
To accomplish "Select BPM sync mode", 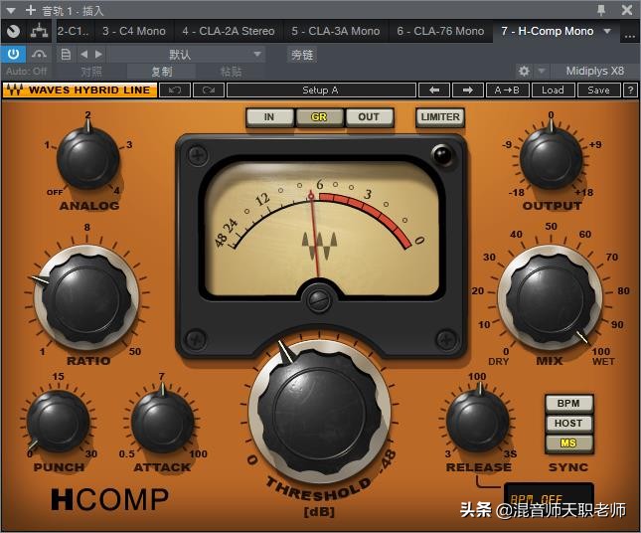I will tap(568, 404).
